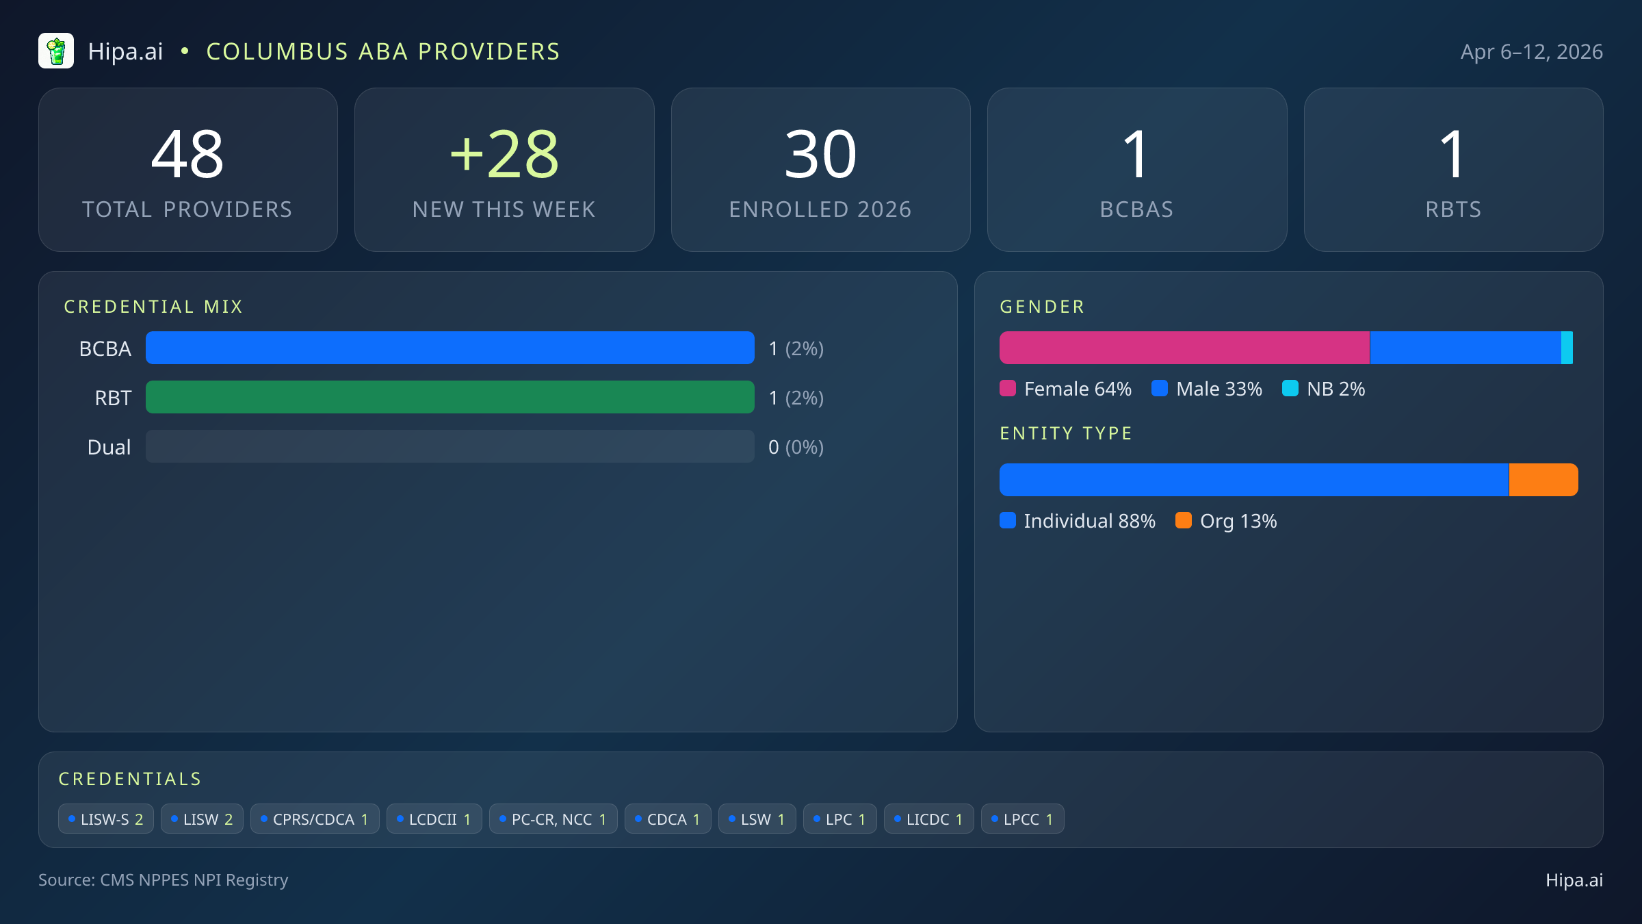Click the Enrolled 2026 stat card
The image size is (1642, 924).
point(820,170)
